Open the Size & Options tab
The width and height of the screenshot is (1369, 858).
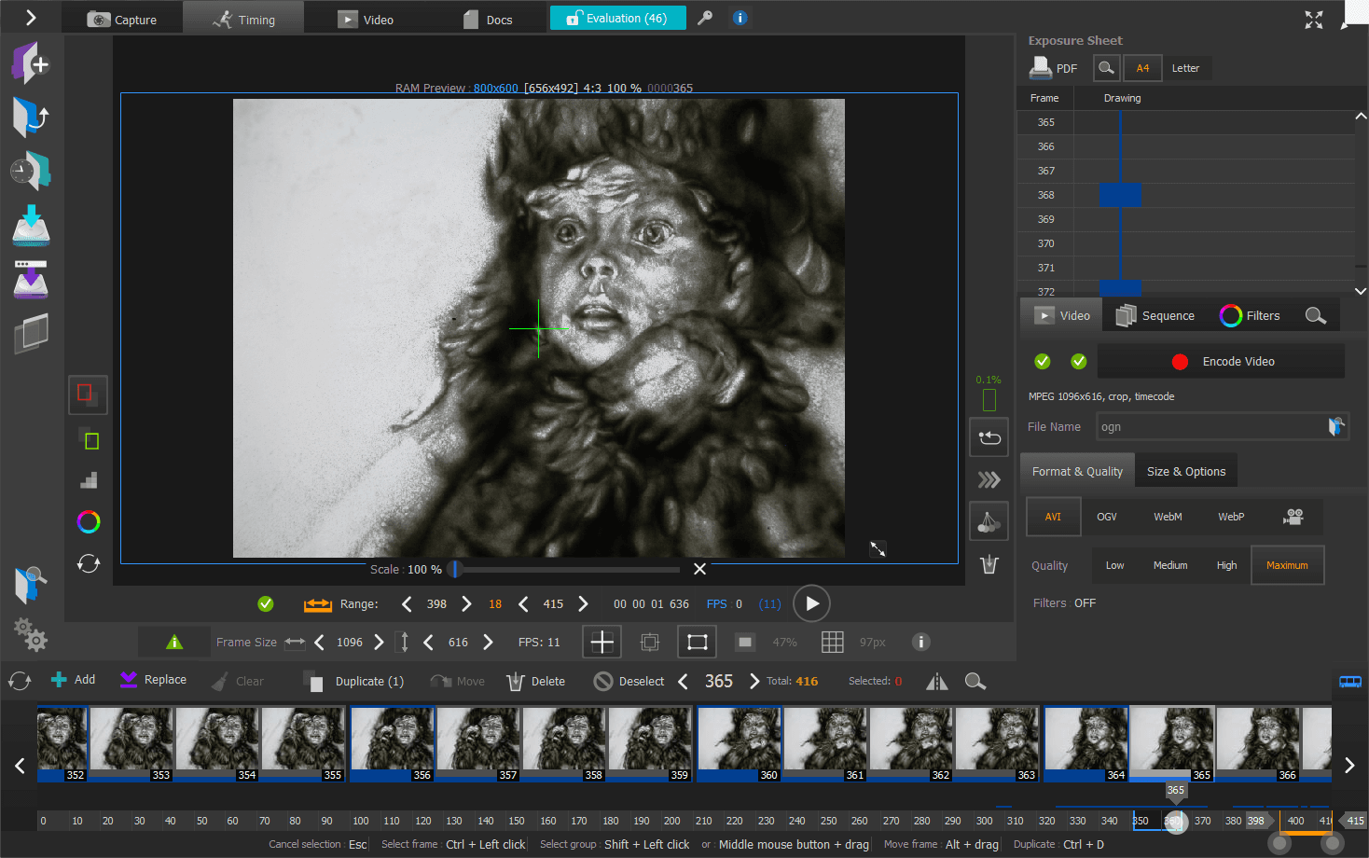1186,472
